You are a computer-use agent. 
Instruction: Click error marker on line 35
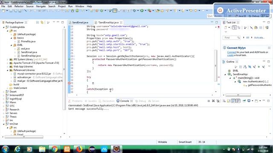[x=69, y=83]
